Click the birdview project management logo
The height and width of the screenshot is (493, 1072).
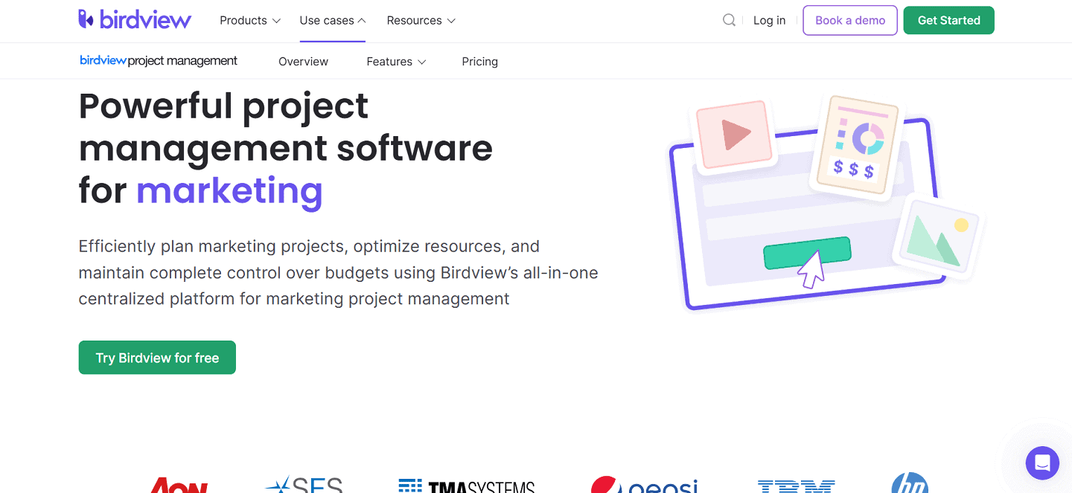click(158, 60)
